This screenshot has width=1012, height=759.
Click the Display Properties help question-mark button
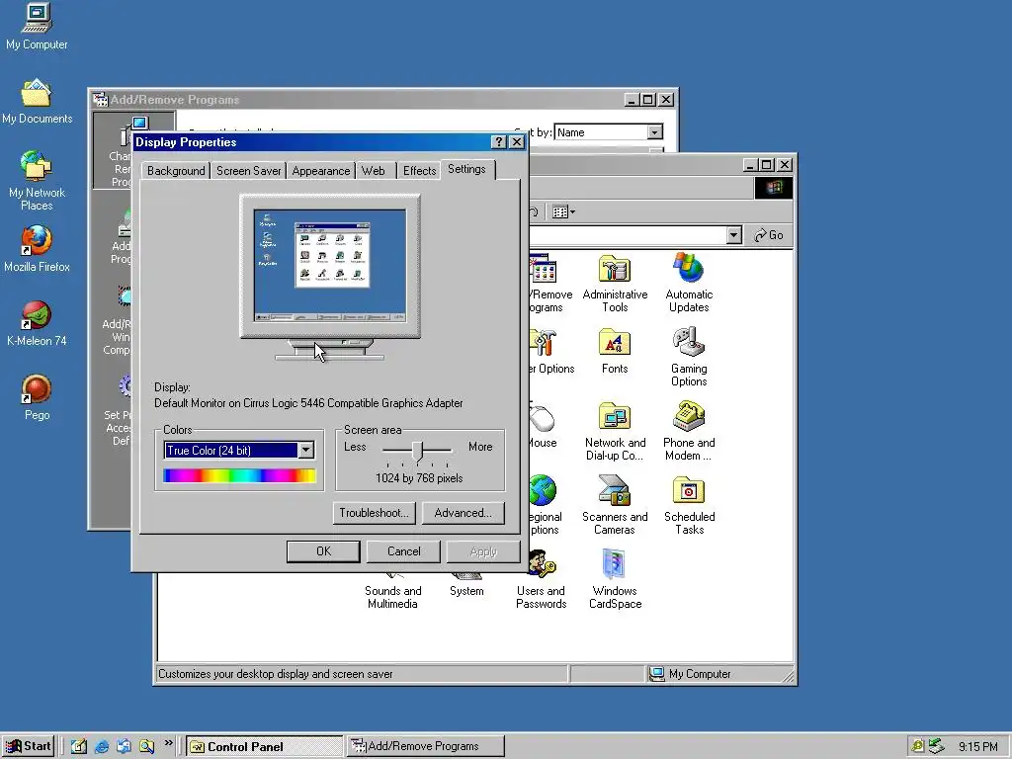498,142
